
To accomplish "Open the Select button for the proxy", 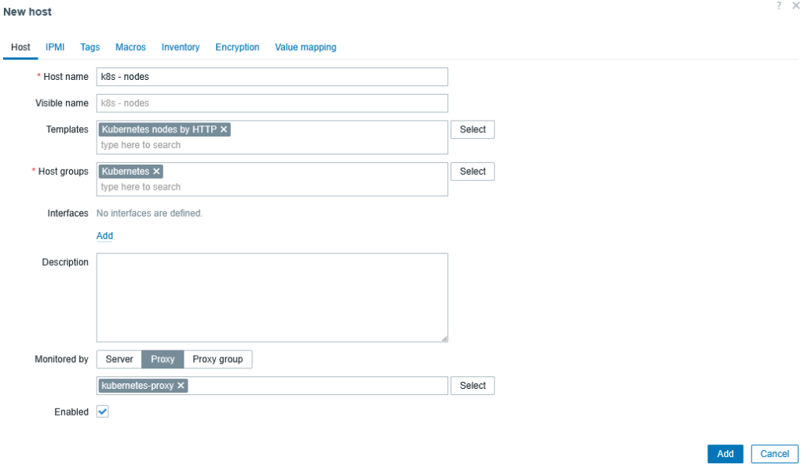I will pyautogui.click(x=472, y=386).
